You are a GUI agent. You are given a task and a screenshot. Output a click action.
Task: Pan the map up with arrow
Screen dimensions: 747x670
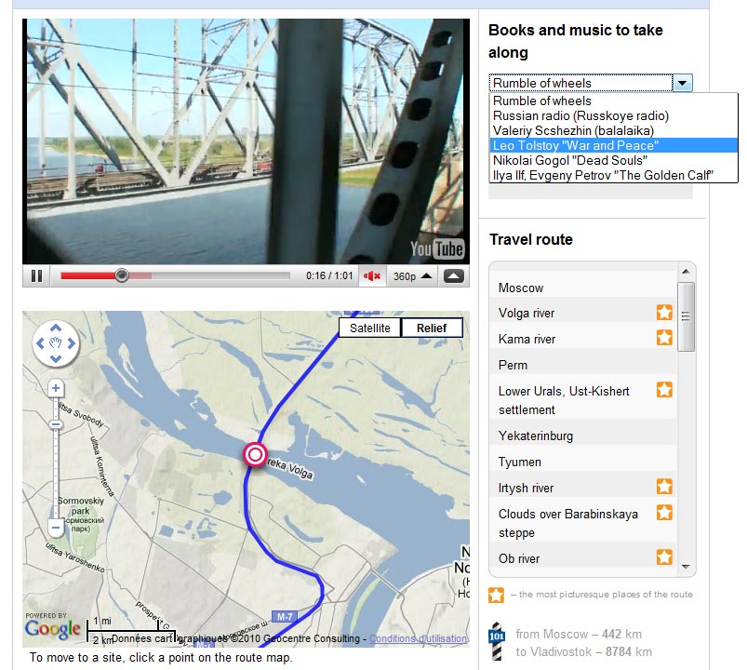pos(56,328)
